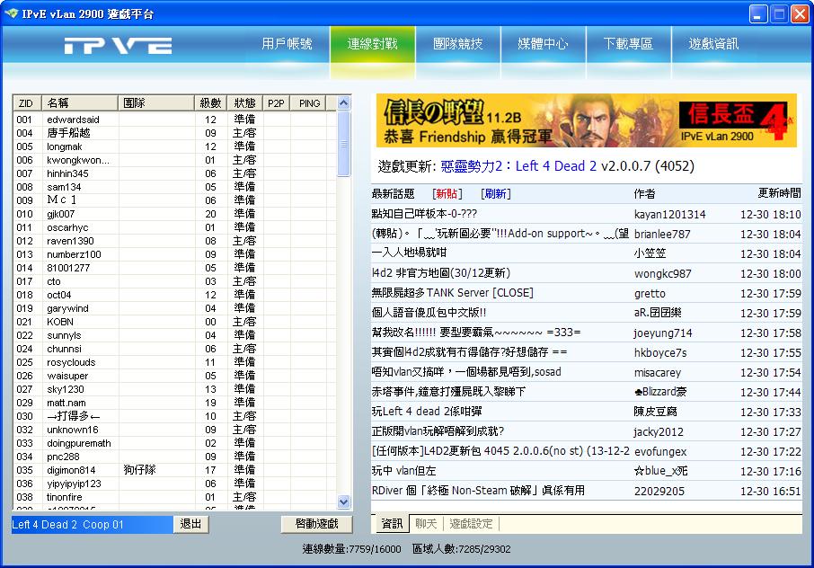The image size is (814, 568).
Task: Select the 聊天 tab at the bottom
Action: point(423,523)
